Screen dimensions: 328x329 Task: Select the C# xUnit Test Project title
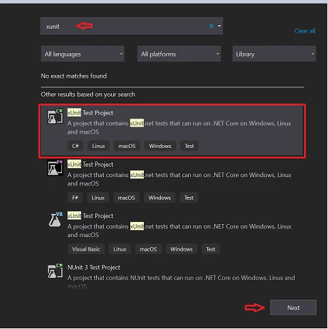90,112
